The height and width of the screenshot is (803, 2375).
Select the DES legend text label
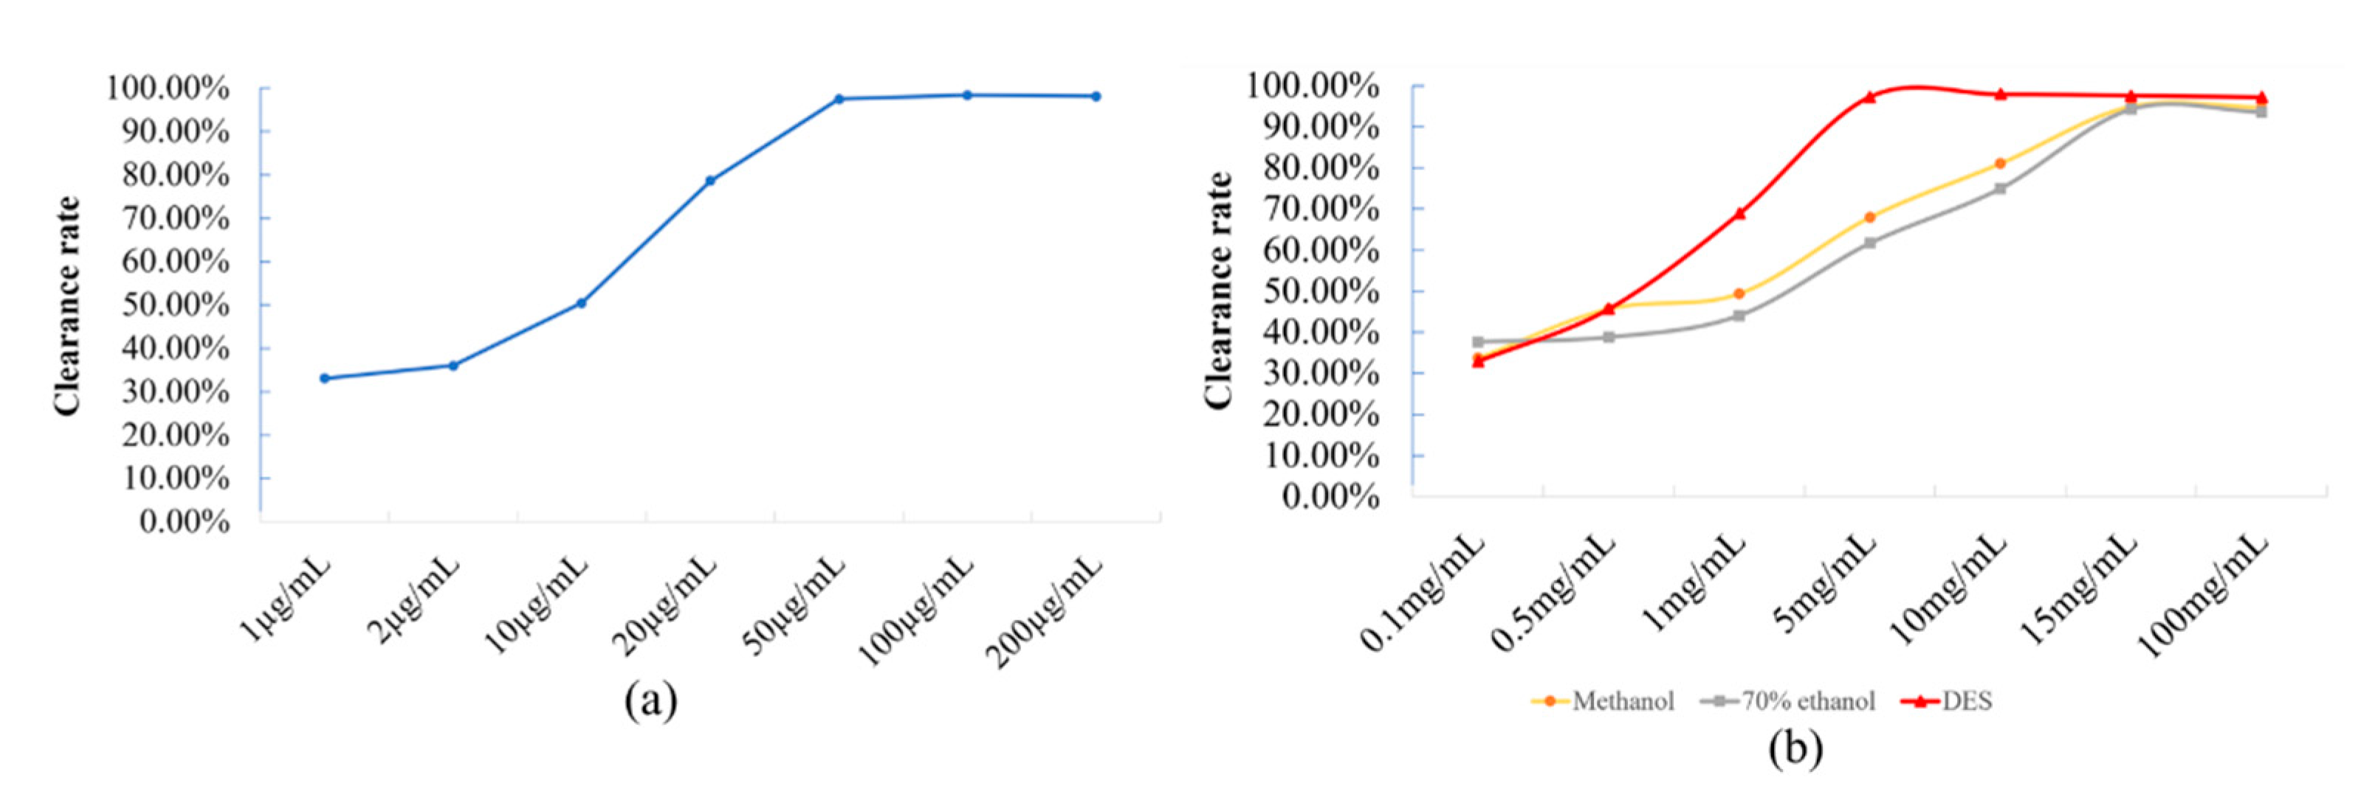[x=1967, y=702]
